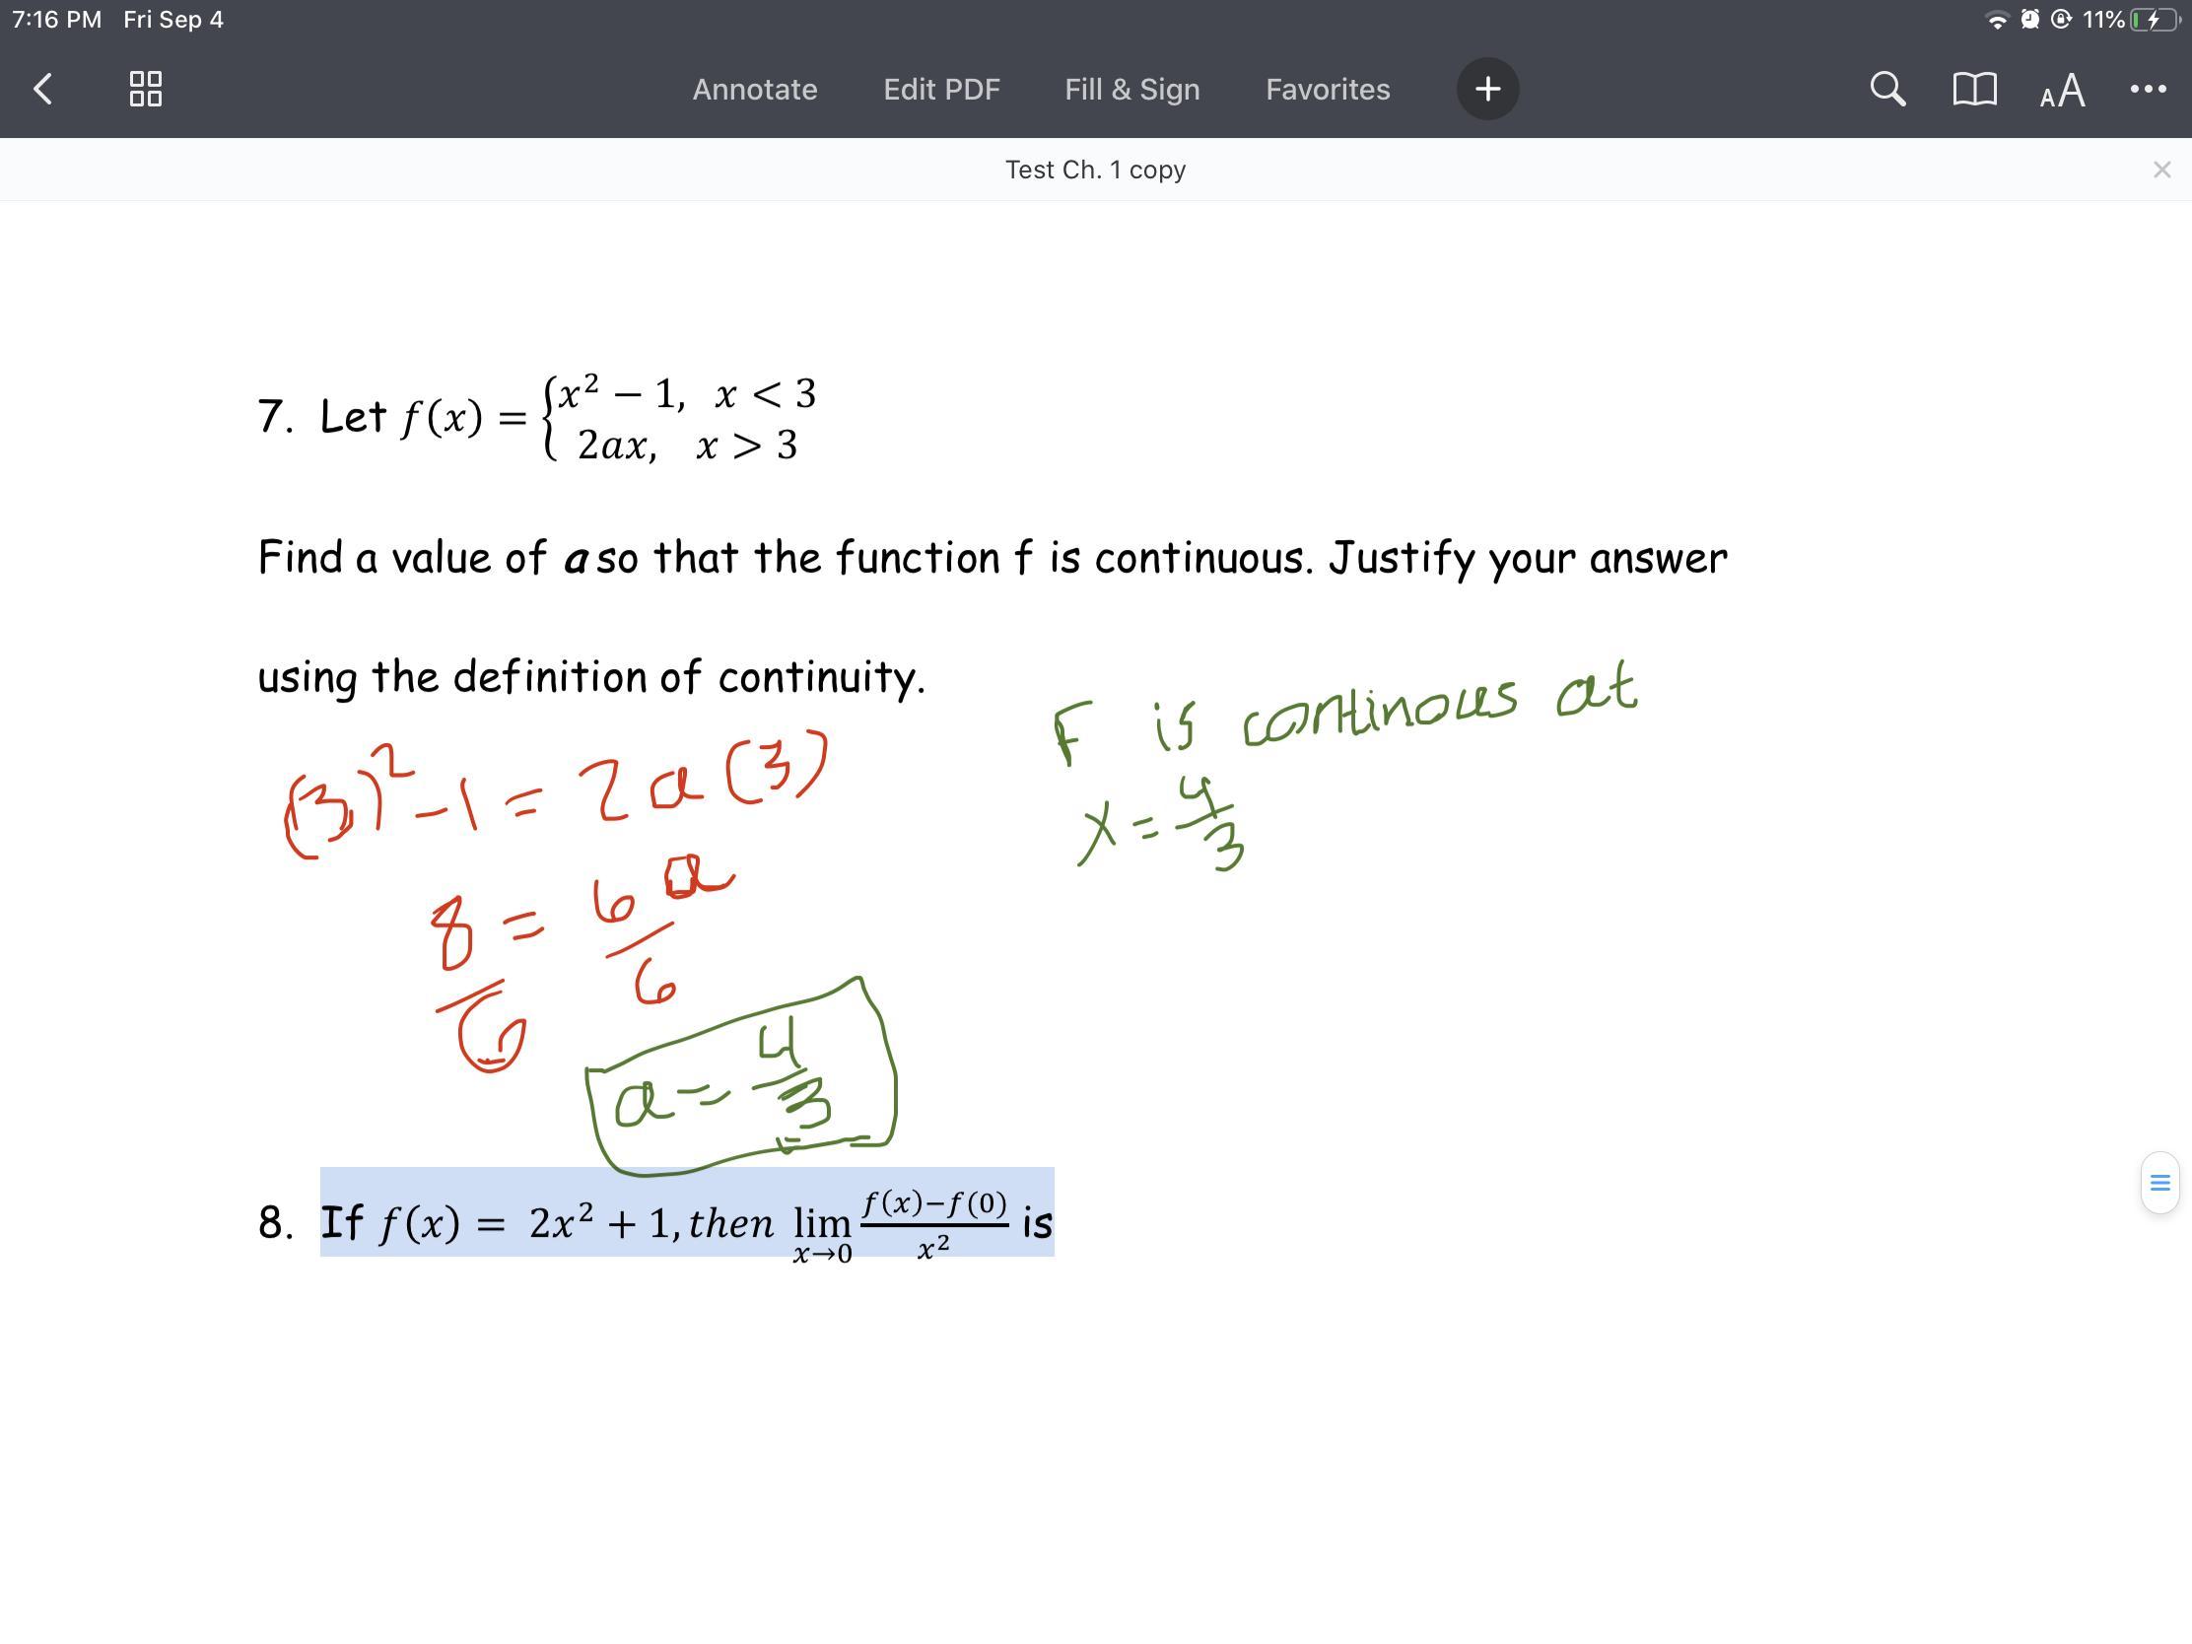Open the three-dot more options menu
Screen dimensions: 2192x1644
coord(2148,89)
